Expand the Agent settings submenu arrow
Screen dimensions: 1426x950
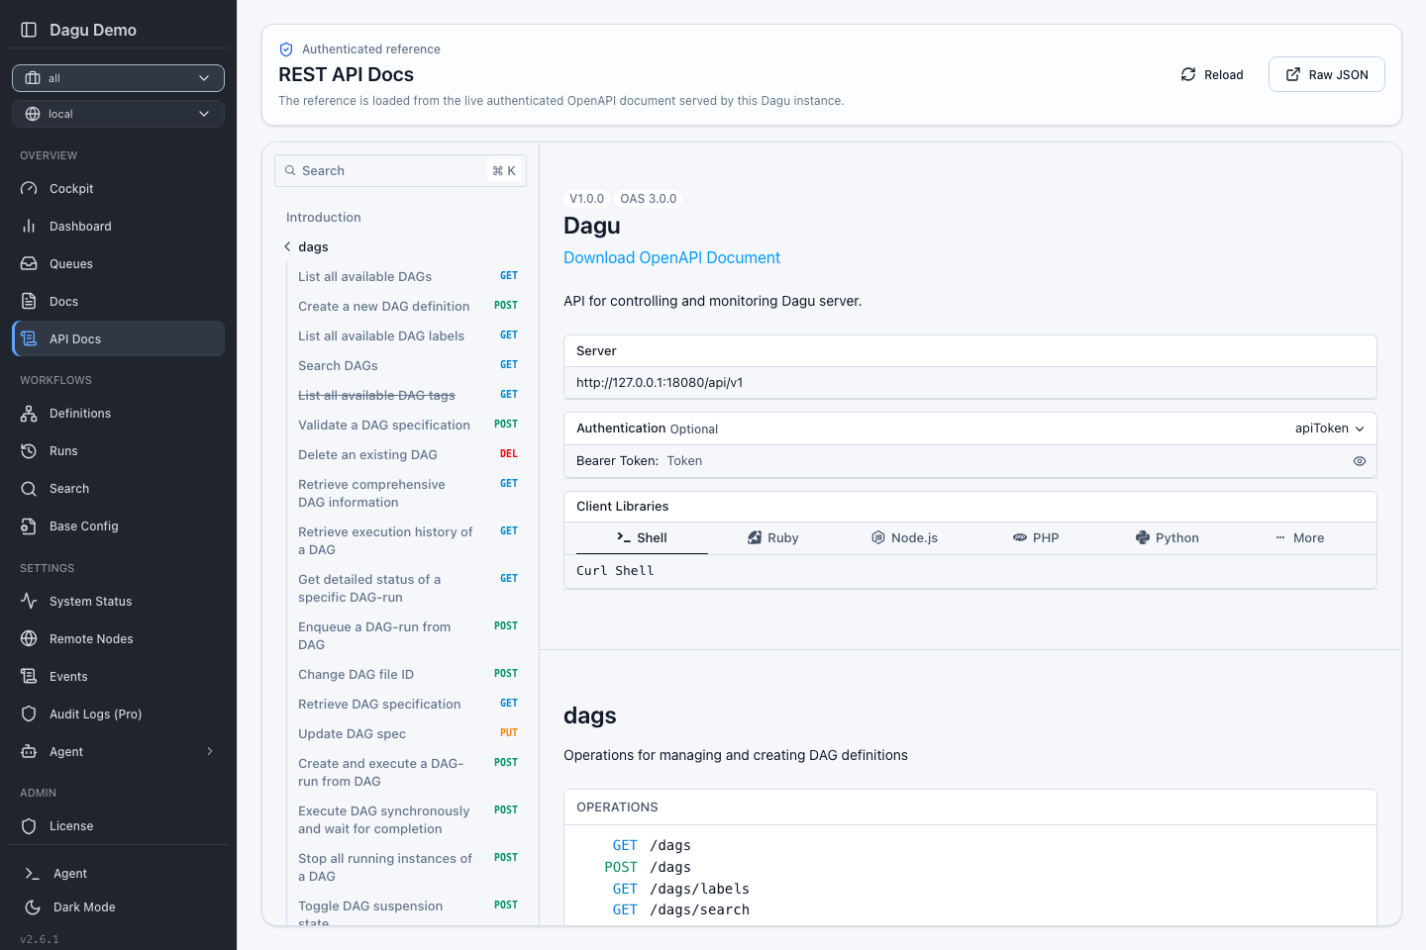(x=210, y=751)
